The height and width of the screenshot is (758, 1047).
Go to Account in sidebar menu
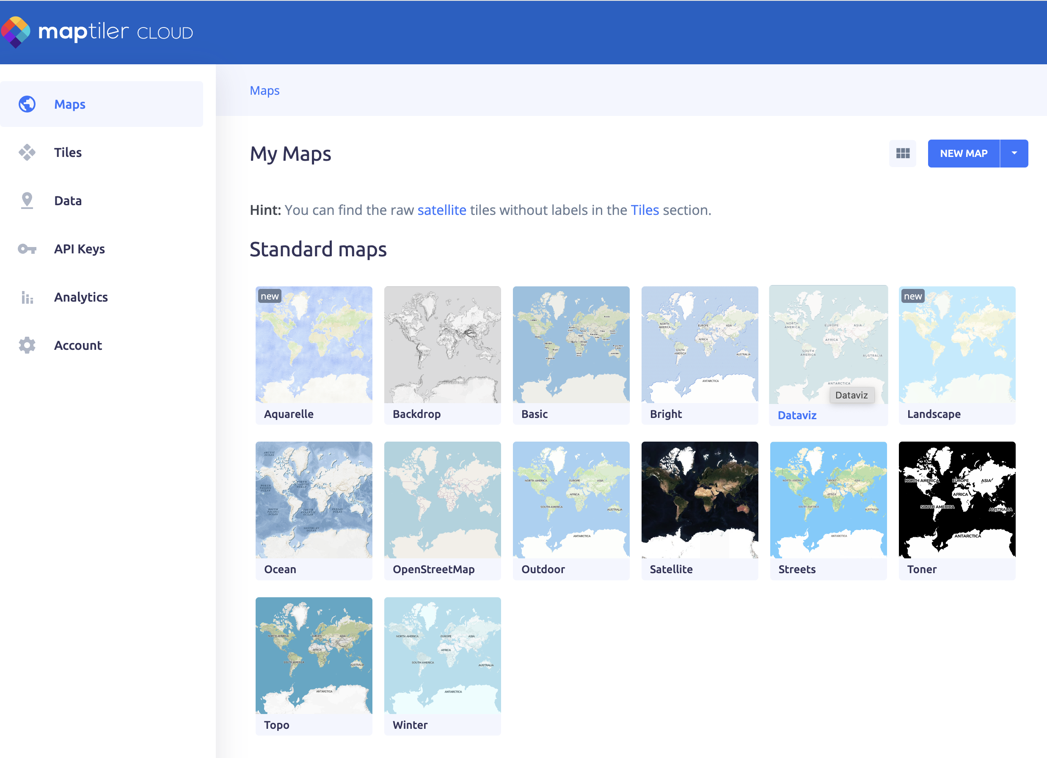coord(78,346)
